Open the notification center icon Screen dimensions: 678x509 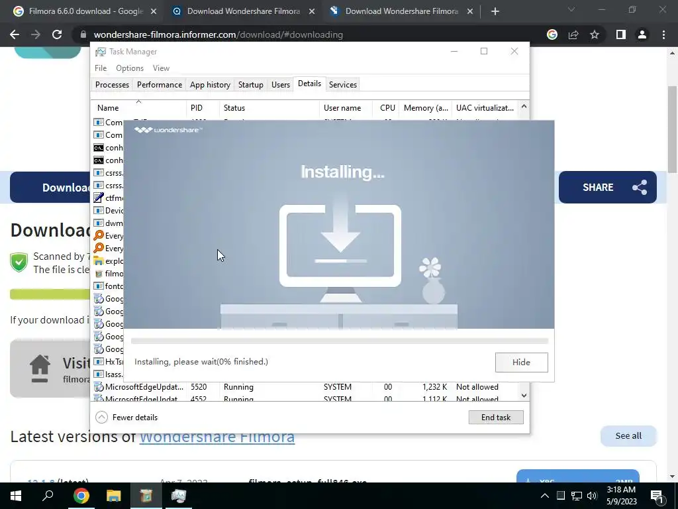(657, 496)
